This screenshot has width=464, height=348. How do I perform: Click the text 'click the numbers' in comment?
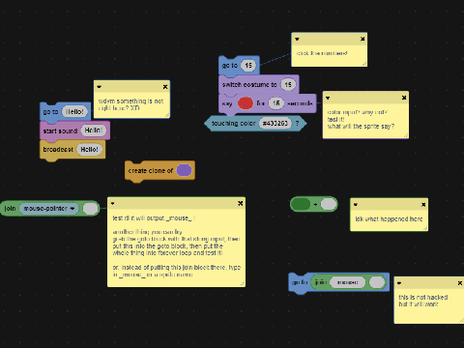[x=322, y=53]
